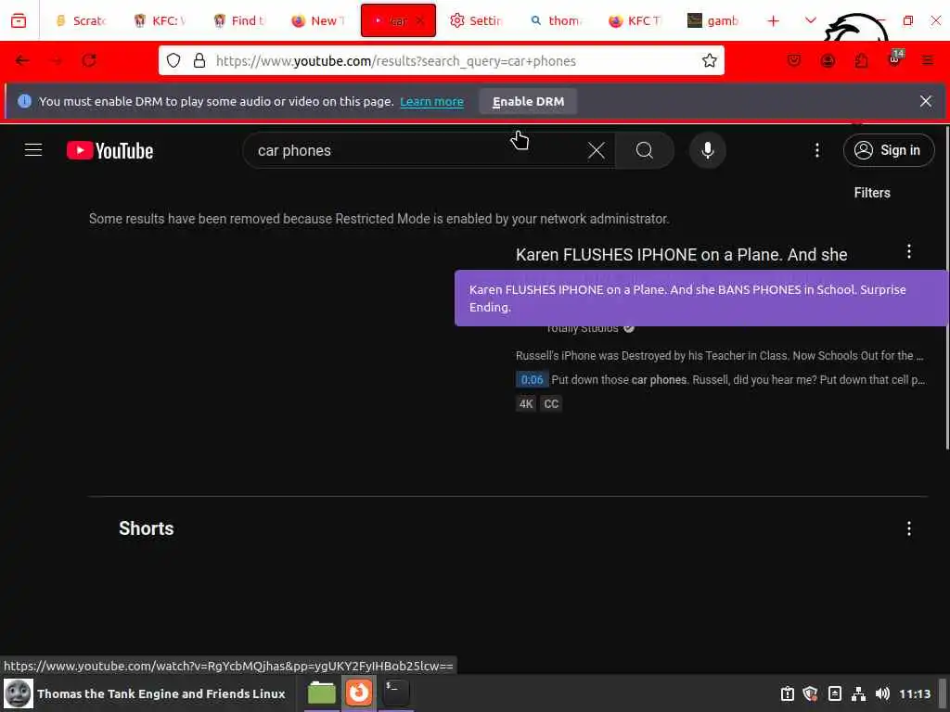The height and width of the screenshot is (712, 950).
Task: Open the Totally Studios channel
Action: click(x=582, y=328)
